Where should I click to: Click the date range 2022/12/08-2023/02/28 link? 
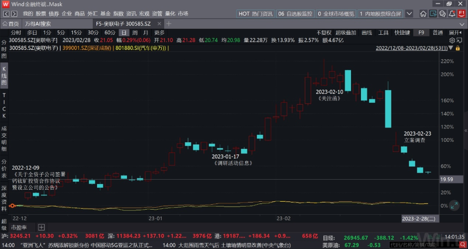[x=412, y=48]
